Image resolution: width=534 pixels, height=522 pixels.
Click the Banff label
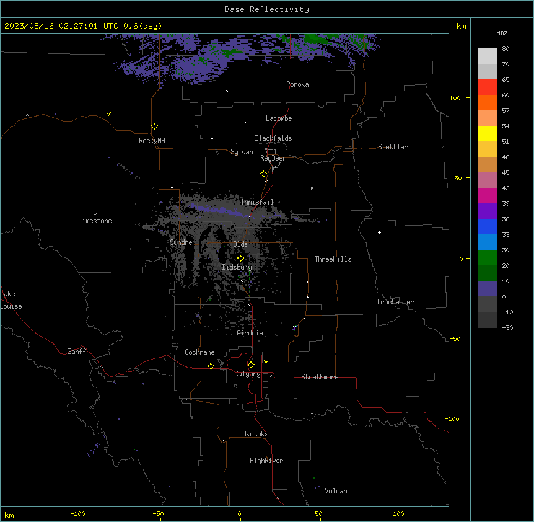pos(77,352)
